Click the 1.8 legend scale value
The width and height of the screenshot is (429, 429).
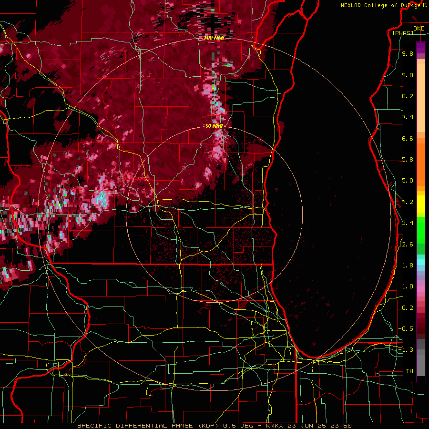pos(408,266)
